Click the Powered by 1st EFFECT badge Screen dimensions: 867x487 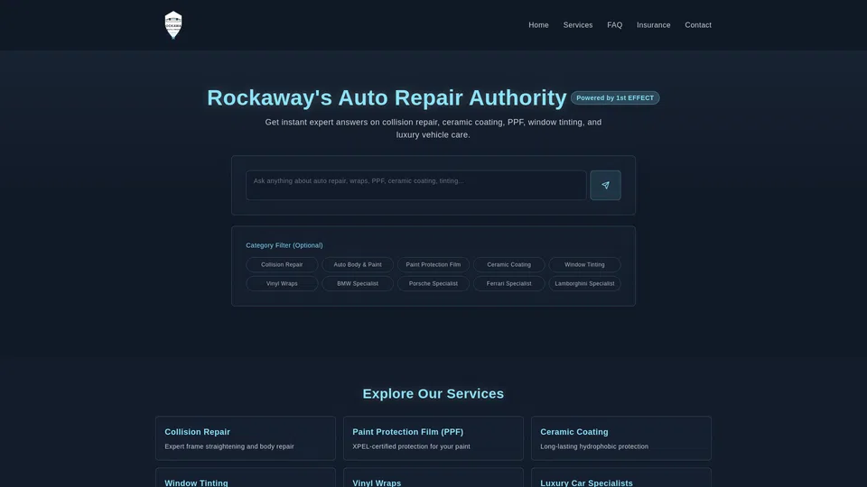pos(615,97)
